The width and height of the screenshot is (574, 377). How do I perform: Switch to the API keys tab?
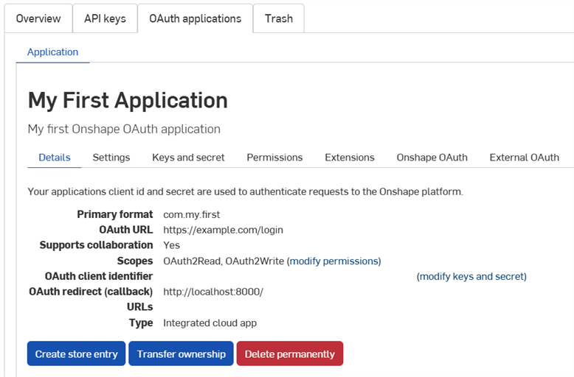pyautogui.click(x=105, y=18)
